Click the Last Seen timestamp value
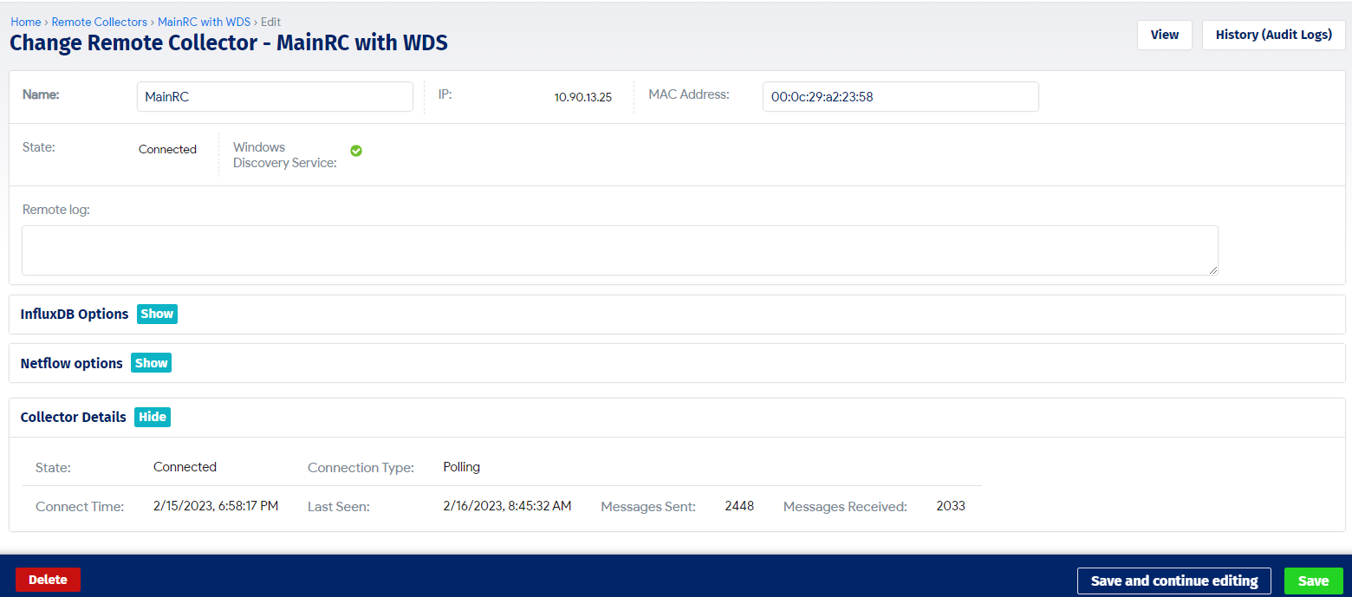The width and height of the screenshot is (1352, 597). click(507, 506)
